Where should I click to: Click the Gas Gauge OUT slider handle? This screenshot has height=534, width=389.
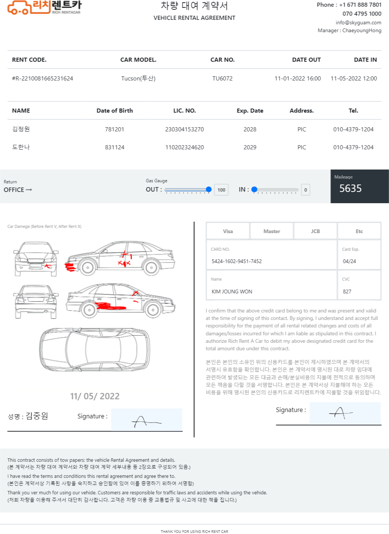click(209, 189)
